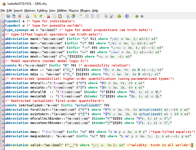Open the Edit menu
This screenshot has height=150, width=196.
(x=9, y=11)
